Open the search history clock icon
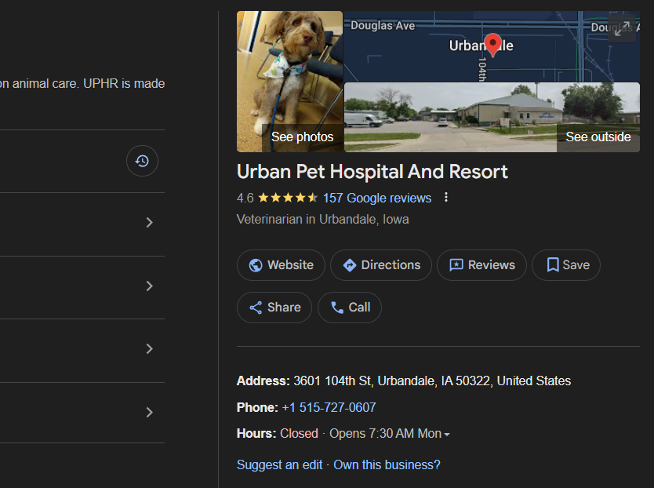Image resolution: width=654 pixels, height=488 pixels. click(x=142, y=161)
